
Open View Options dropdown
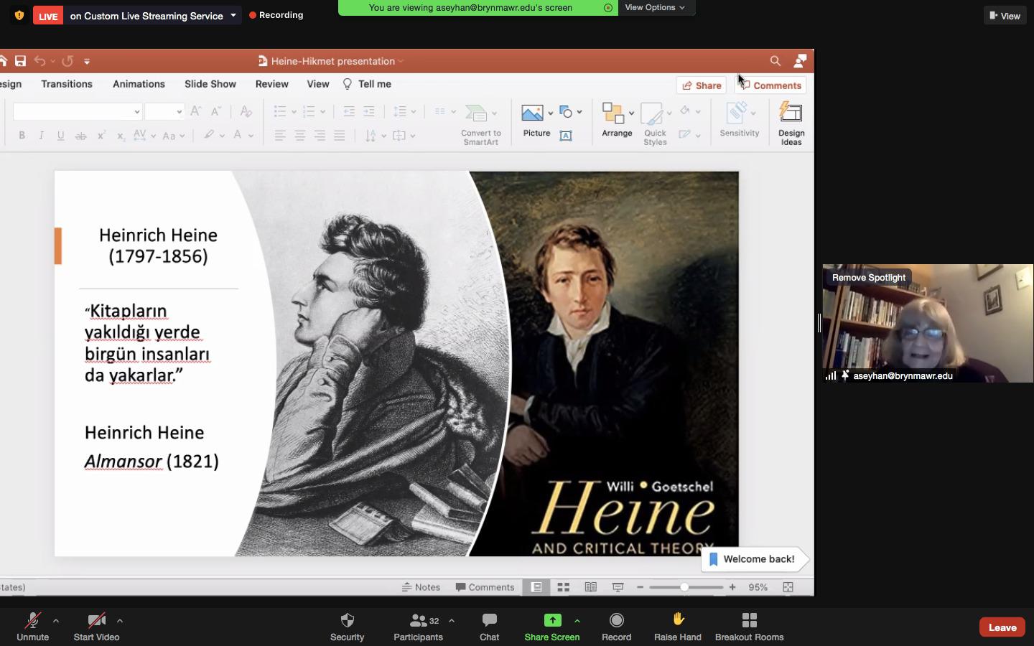point(655,8)
